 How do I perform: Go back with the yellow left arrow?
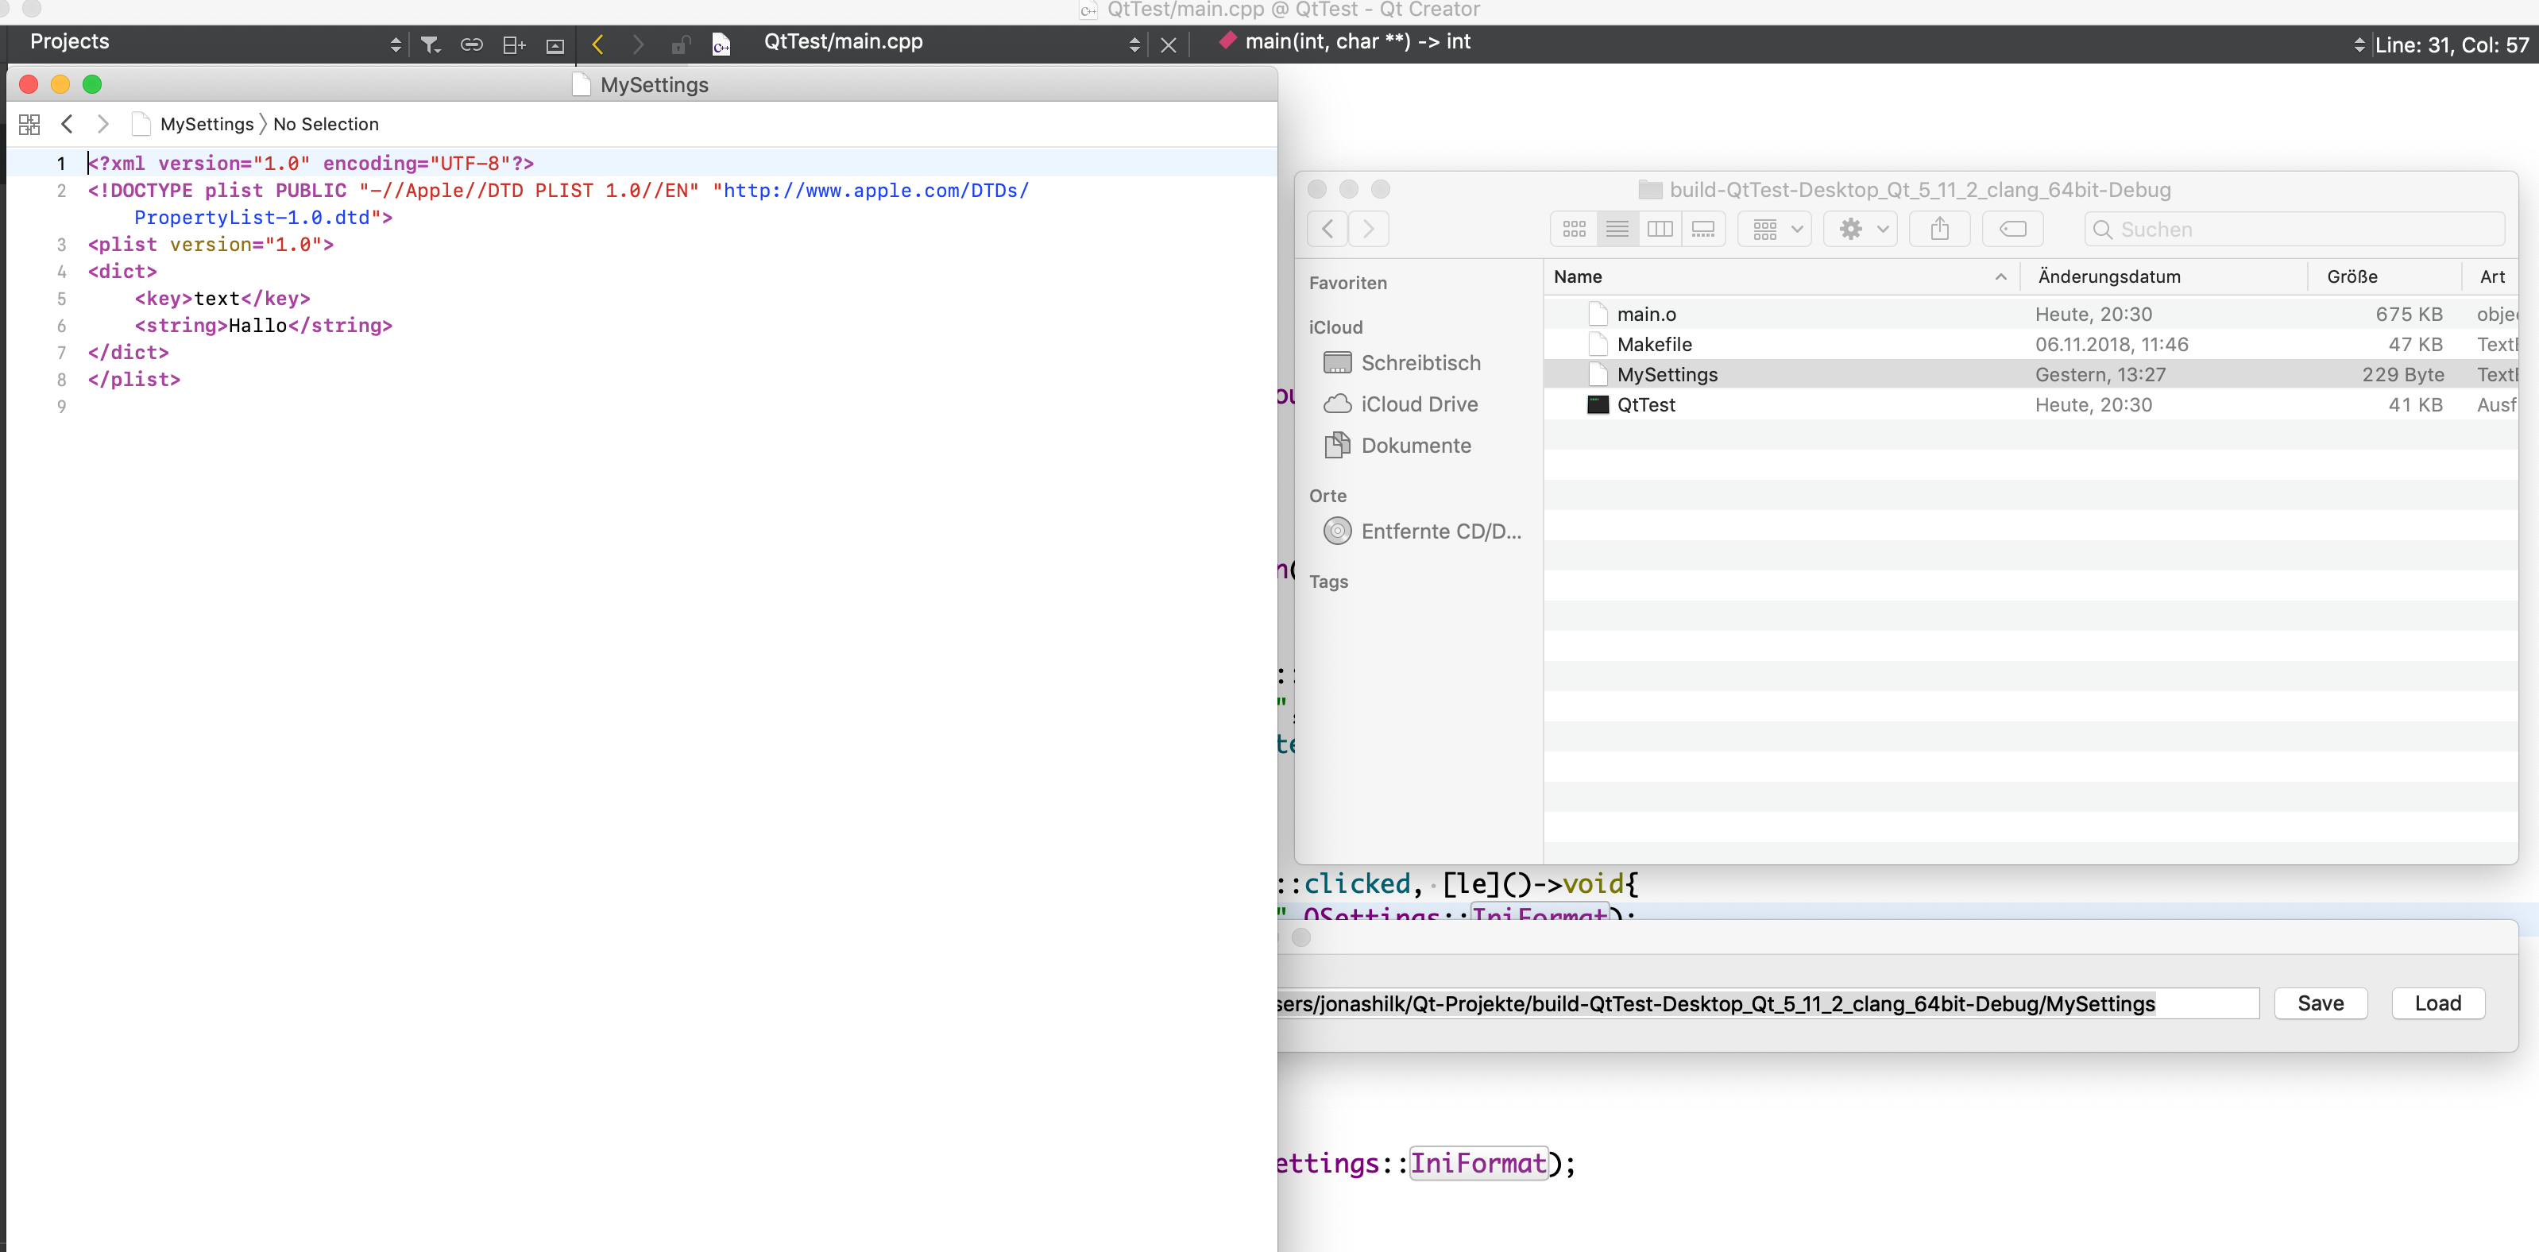(597, 44)
